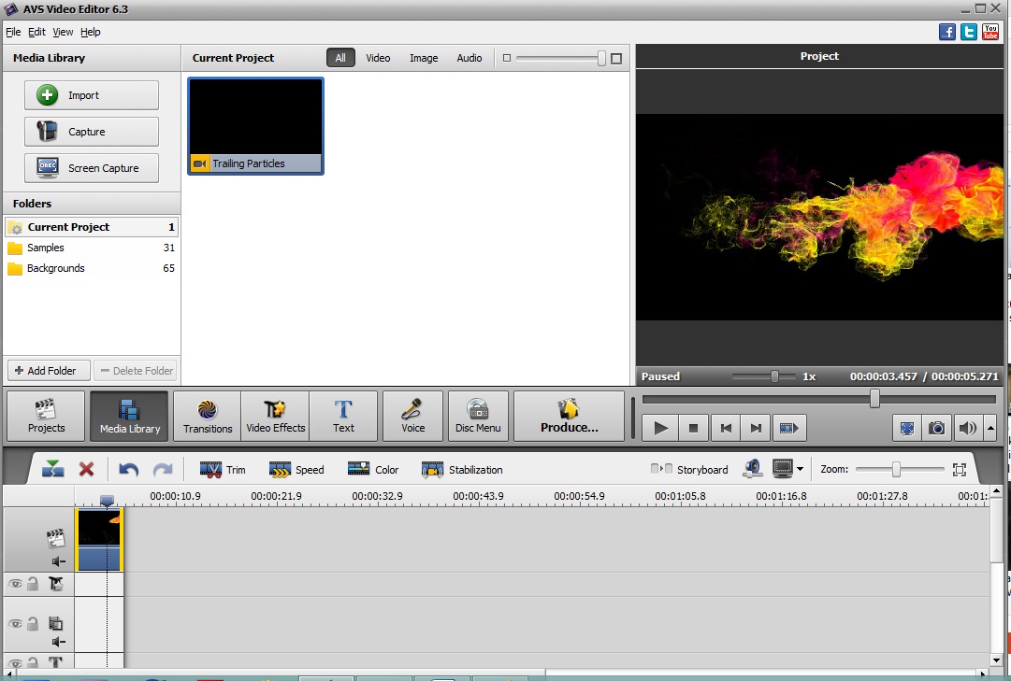Take a snapshot using the camera icon
This screenshot has height=681, width=1011.
tap(936, 428)
